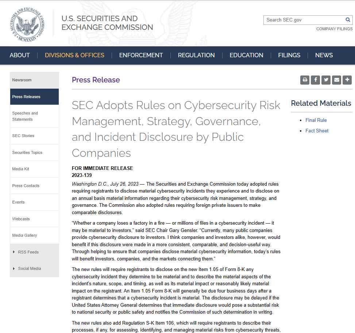This screenshot has width=355, height=333.
Task: Open the Fact Sheet link
Action: pyautogui.click(x=317, y=131)
